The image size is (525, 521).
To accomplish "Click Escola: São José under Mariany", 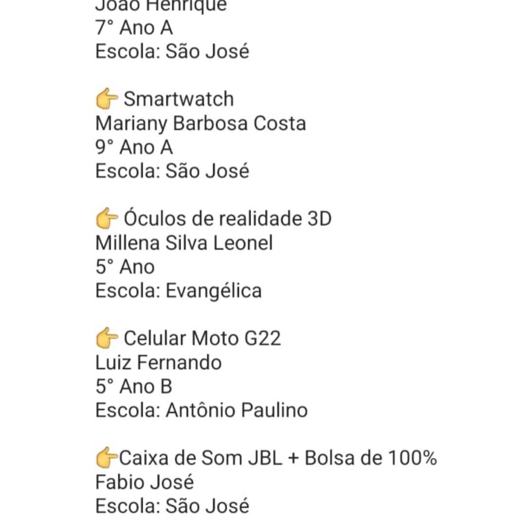I will (x=173, y=171).
